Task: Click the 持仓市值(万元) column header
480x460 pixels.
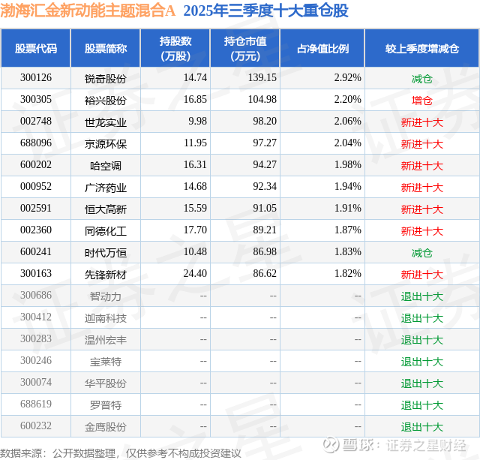Action: coord(245,48)
